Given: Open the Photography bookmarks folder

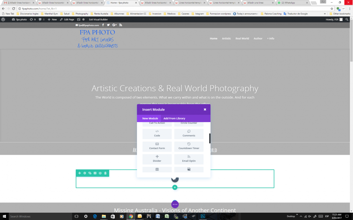Looking at the screenshot, I should tap(80, 14).
